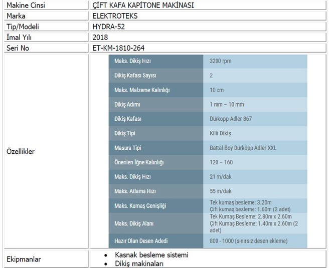Select the 'İmal Yılı' label cell
Screen dimensions: 331x268
[46, 38]
